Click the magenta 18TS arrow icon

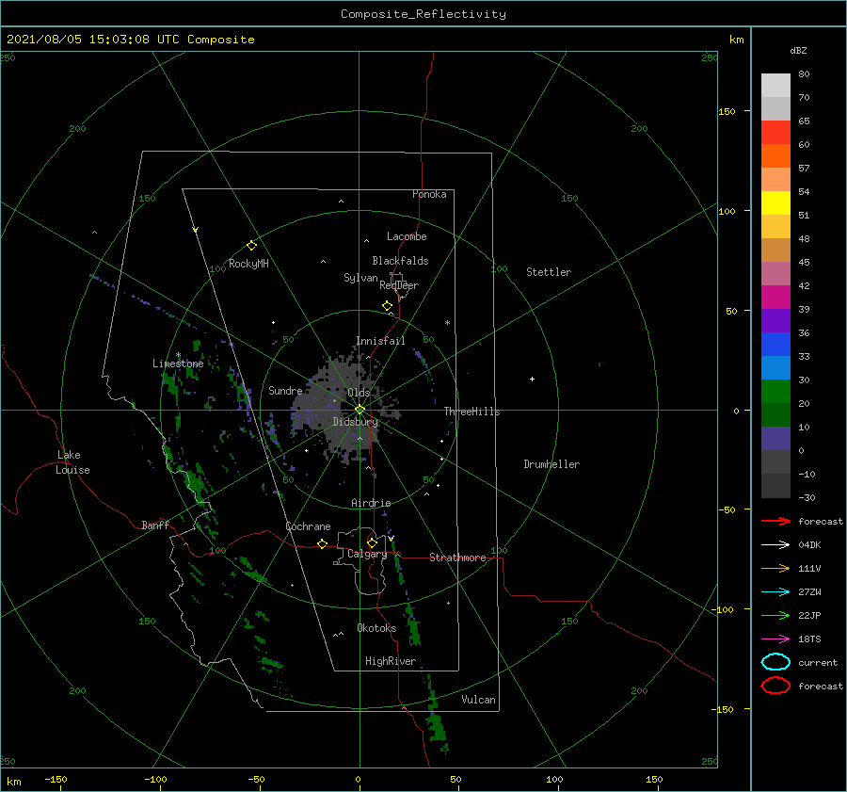click(x=775, y=639)
